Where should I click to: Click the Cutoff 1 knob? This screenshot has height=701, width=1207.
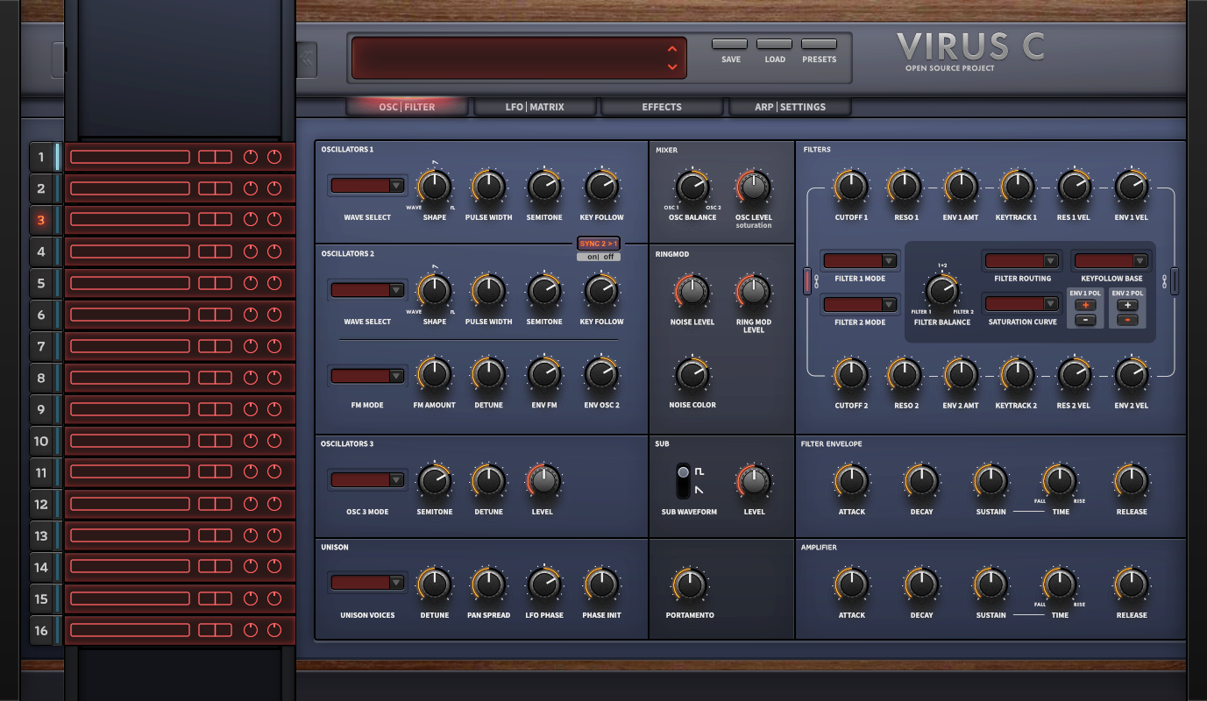851,187
